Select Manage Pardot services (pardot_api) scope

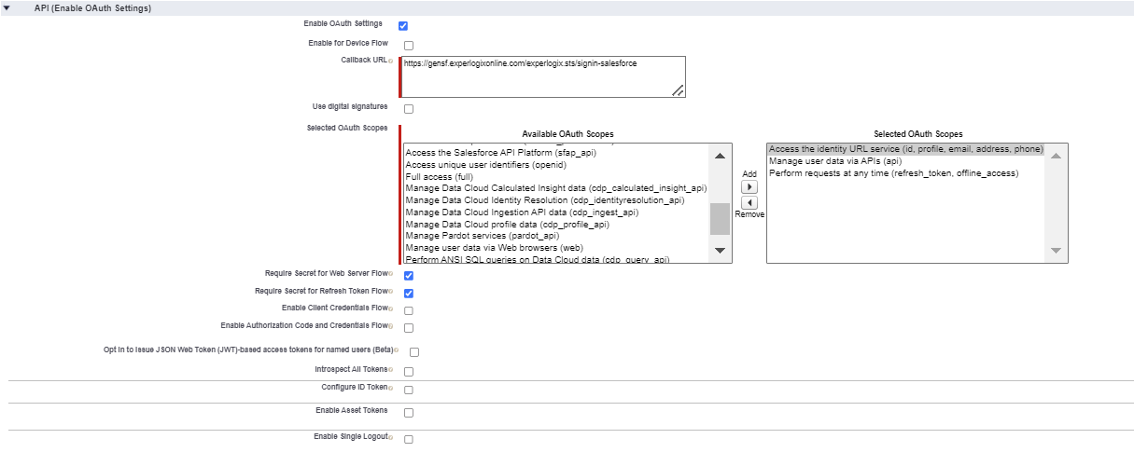coord(556,237)
